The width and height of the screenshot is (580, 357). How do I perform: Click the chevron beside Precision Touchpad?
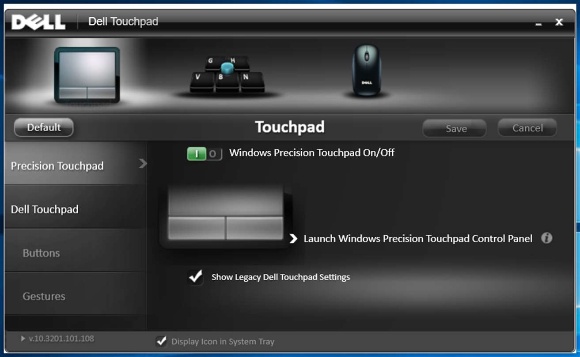(x=142, y=164)
